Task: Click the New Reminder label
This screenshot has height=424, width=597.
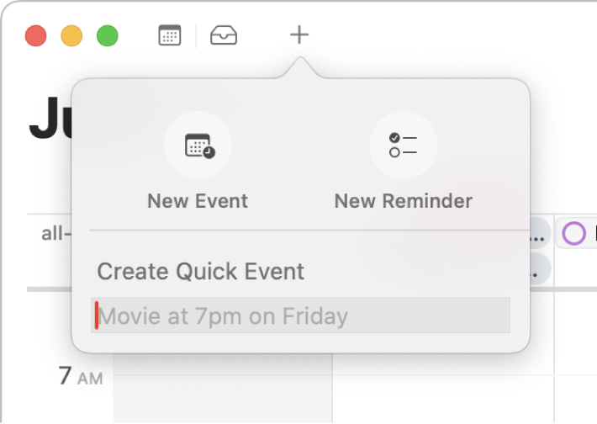Action: coord(404,201)
